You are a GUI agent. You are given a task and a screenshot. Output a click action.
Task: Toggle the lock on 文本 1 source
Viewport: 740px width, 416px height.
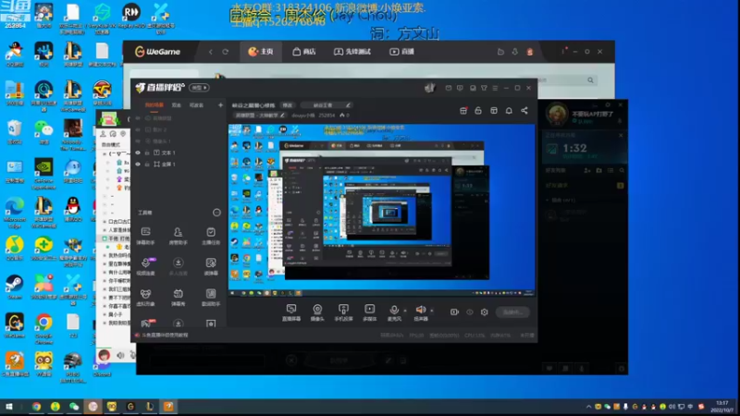(147, 153)
